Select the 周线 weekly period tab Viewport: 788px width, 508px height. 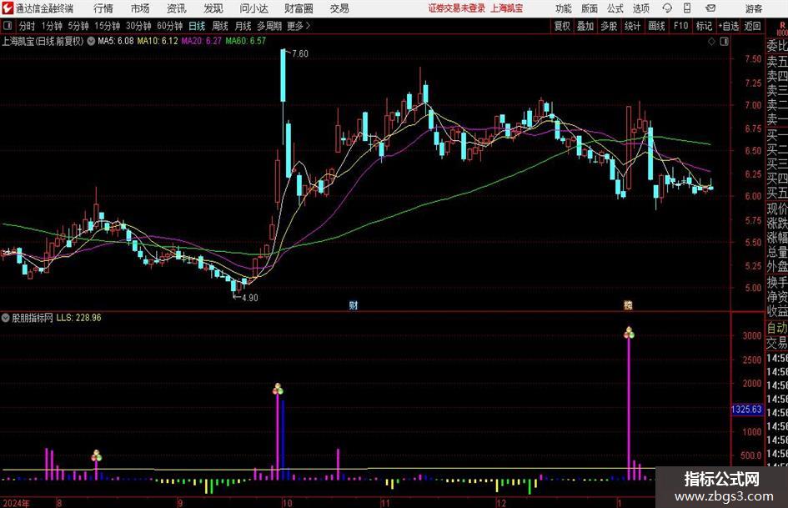point(219,26)
